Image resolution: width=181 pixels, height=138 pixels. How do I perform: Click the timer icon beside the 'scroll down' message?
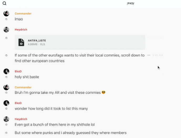coord(6,55)
